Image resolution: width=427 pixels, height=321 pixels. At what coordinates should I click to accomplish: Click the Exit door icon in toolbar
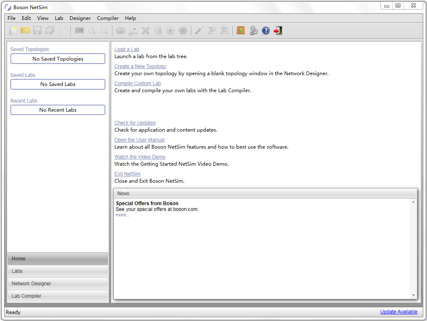(278, 30)
